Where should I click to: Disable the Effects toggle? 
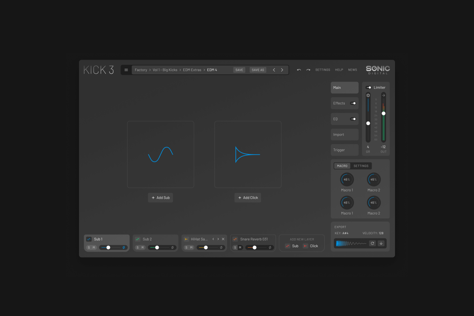[353, 103]
